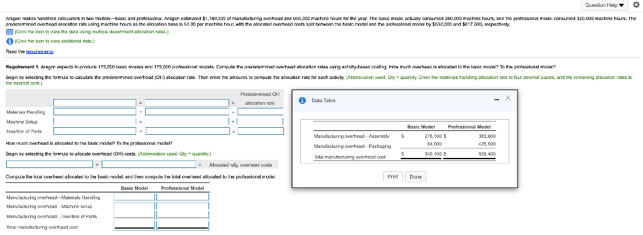The width and height of the screenshot is (643, 235).
Task: Click the 'Professional Model' header in Data Table
Action: [x=469, y=127]
